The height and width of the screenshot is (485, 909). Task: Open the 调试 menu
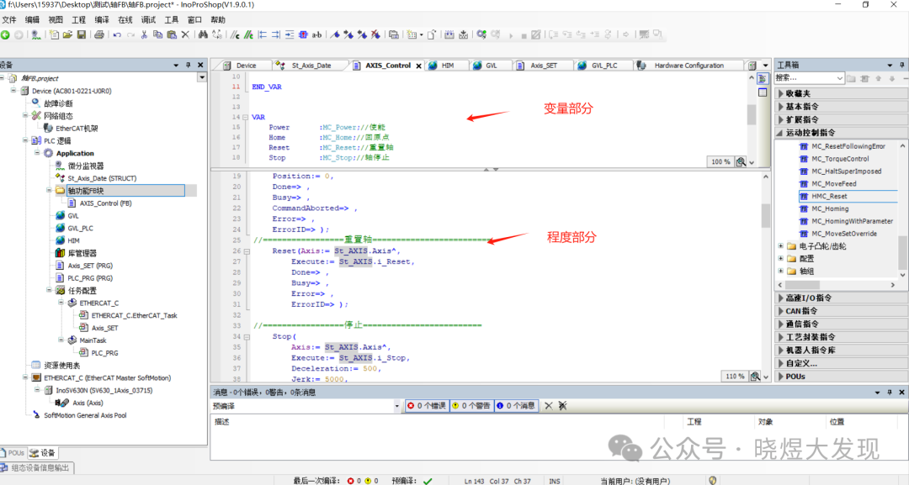(148, 19)
